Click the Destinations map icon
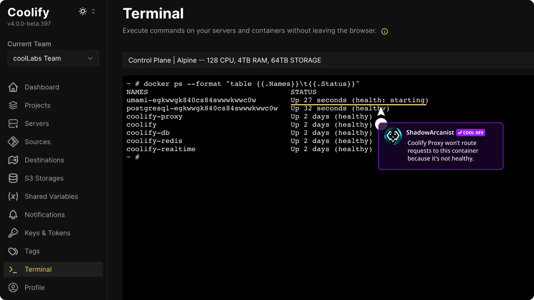Screen dimensions: 534x300 pos(13,160)
